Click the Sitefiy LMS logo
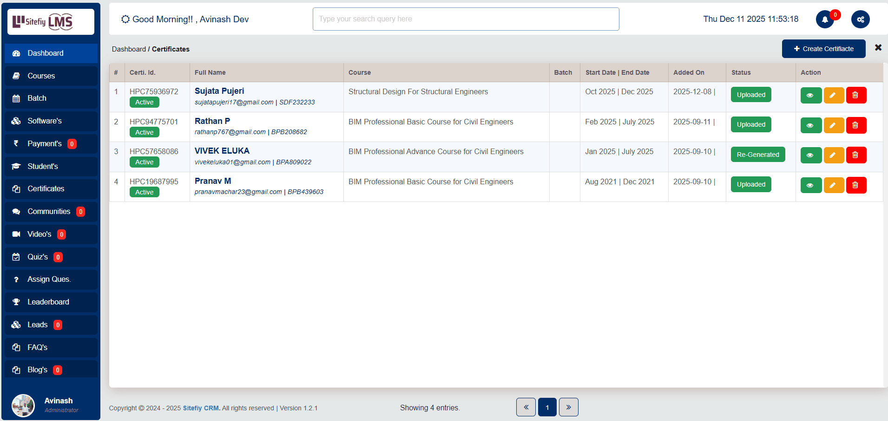The image size is (888, 421). pos(51,22)
